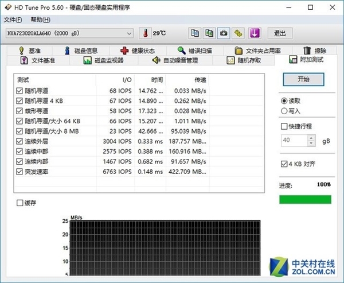Click the purple download arrow icon
The image size is (344, 283).
click(255, 33)
